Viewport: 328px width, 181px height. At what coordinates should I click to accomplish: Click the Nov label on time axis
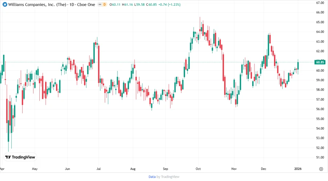[234, 169]
